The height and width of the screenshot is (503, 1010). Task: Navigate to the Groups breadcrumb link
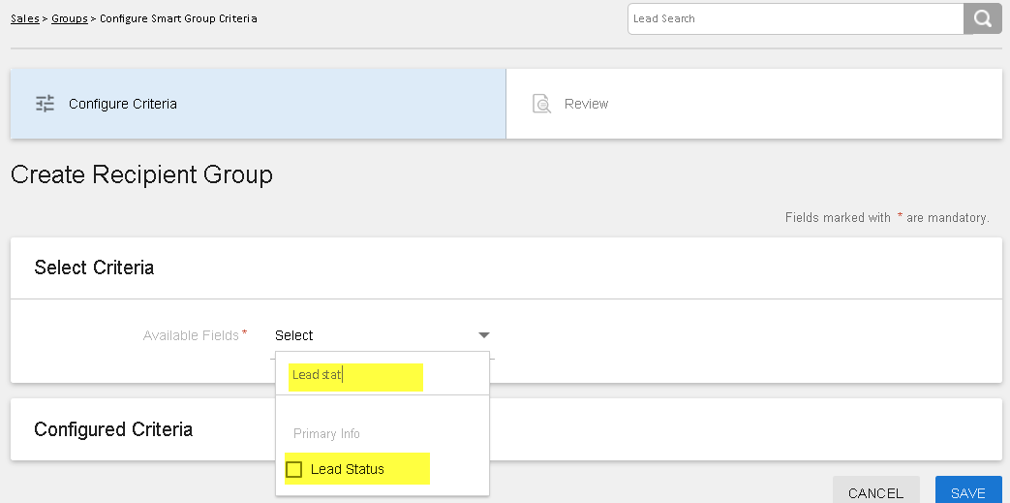point(69,18)
